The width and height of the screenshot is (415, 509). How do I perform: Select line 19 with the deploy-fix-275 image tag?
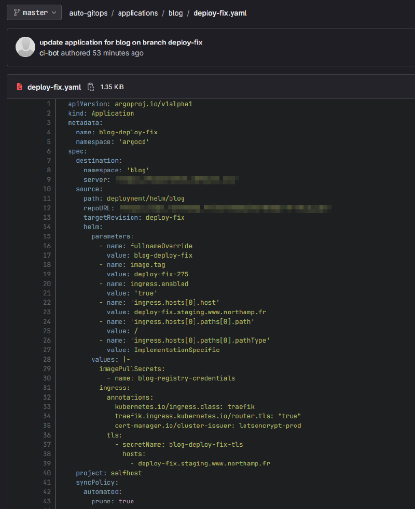coord(47,274)
